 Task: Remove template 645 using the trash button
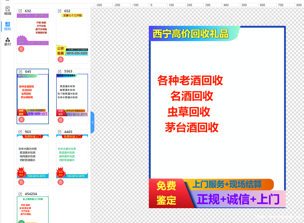pyautogui.click(x=21, y=119)
